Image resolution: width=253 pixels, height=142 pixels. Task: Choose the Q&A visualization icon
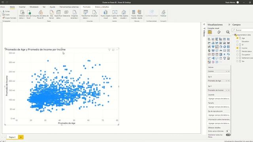point(217,58)
